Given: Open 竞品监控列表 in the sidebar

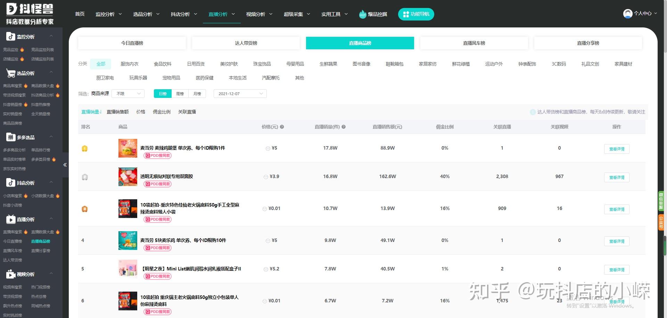Looking at the screenshot, I should [x=42, y=50].
